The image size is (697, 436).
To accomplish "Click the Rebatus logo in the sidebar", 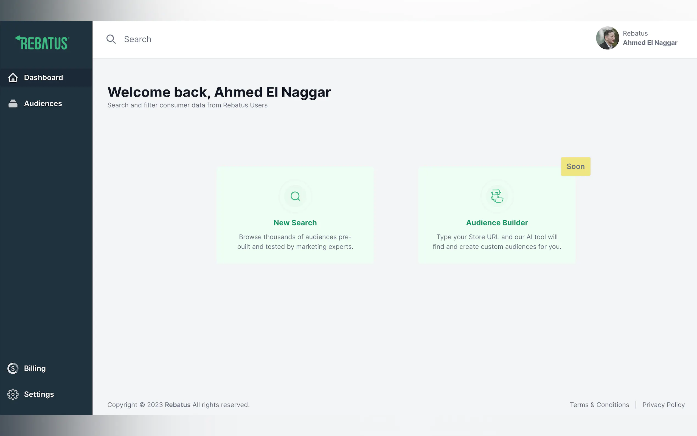I will (42, 43).
